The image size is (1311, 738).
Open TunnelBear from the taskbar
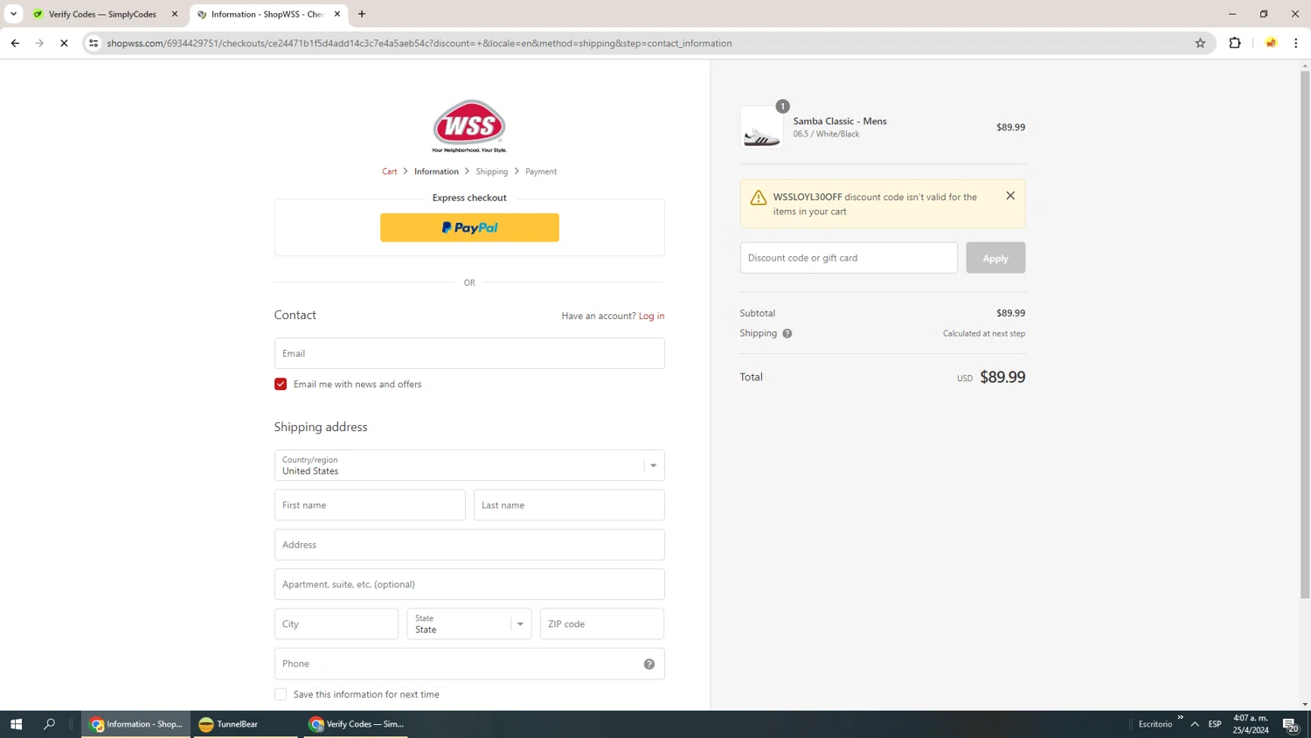point(244,724)
